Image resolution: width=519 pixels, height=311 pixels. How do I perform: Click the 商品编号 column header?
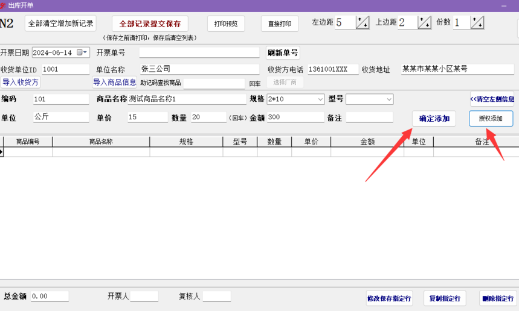(x=28, y=142)
